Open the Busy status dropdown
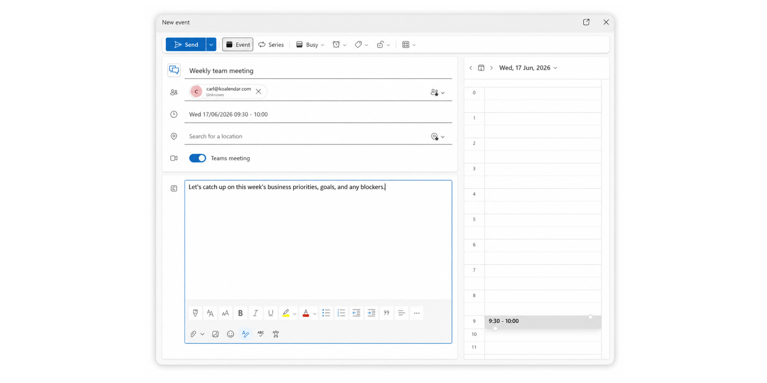Image resolution: width=767 pixels, height=383 pixels. (310, 44)
